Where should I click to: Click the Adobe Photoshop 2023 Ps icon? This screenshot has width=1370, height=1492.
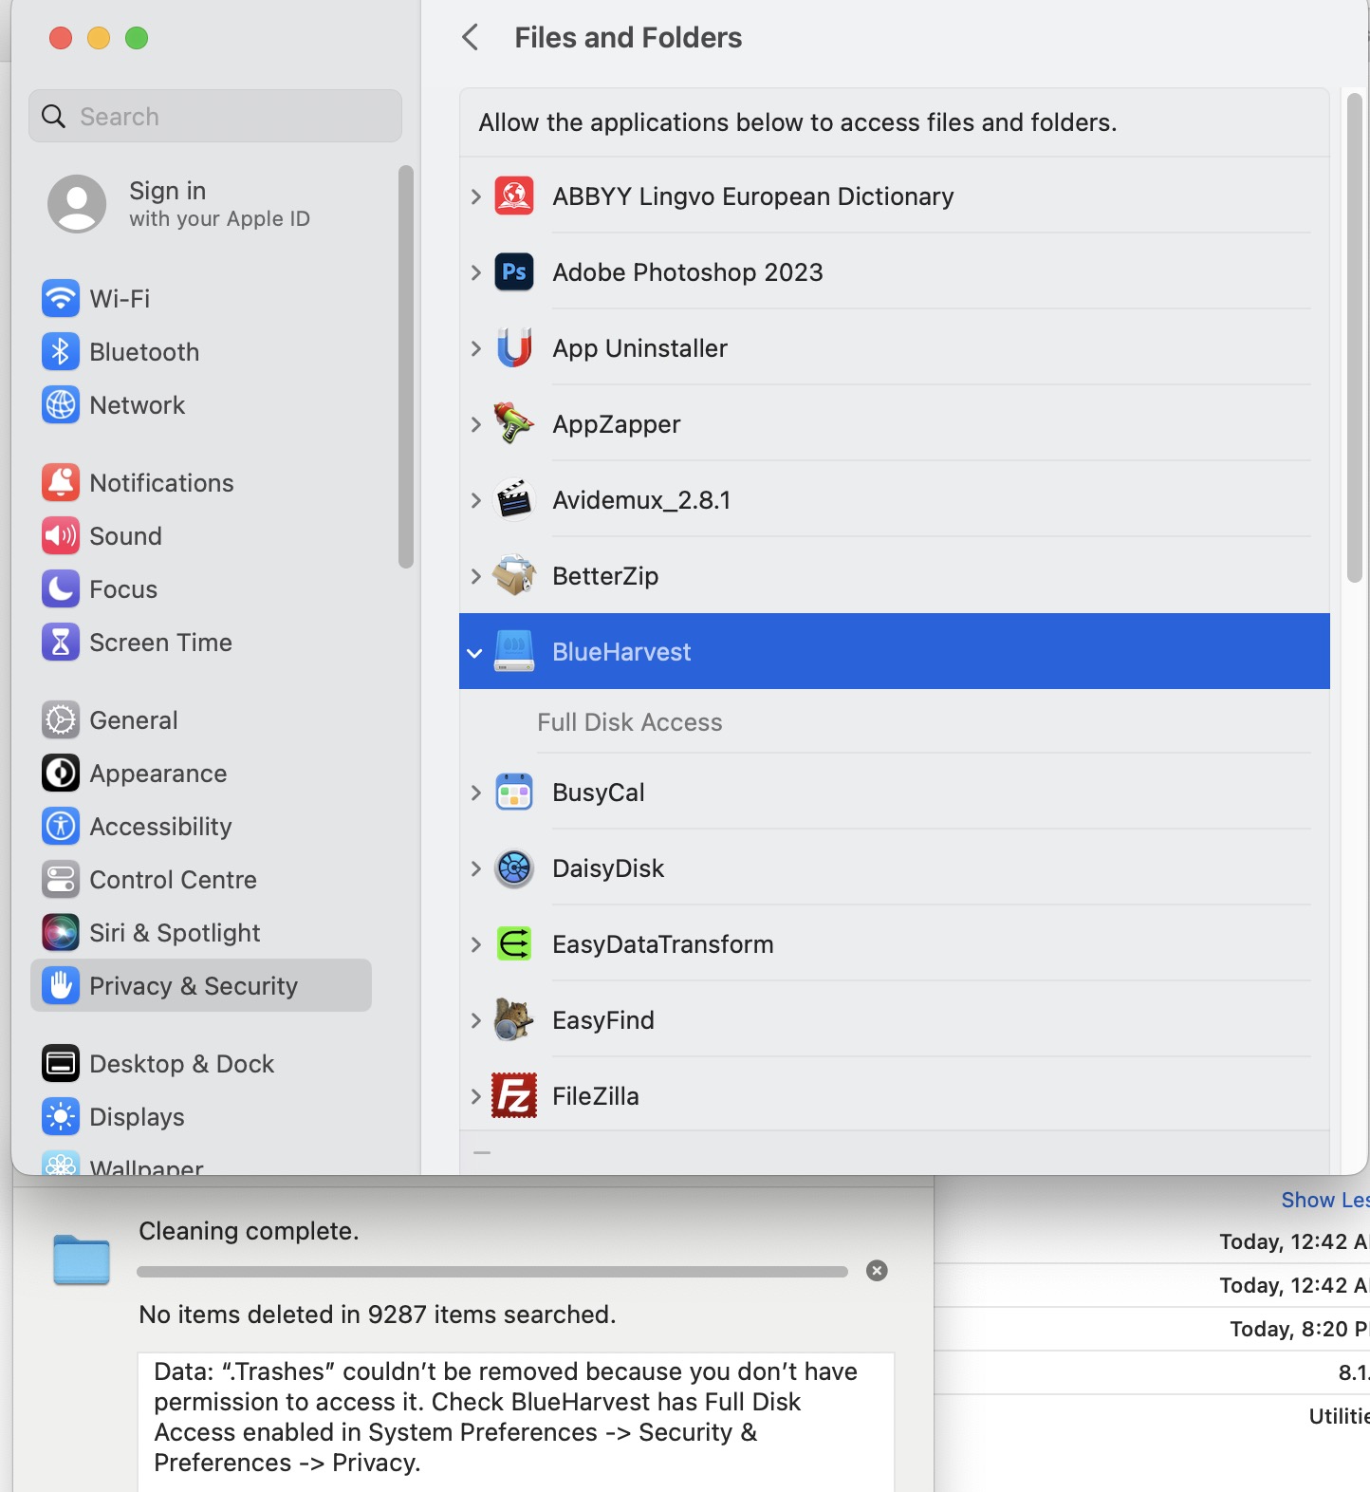(514, 272)
